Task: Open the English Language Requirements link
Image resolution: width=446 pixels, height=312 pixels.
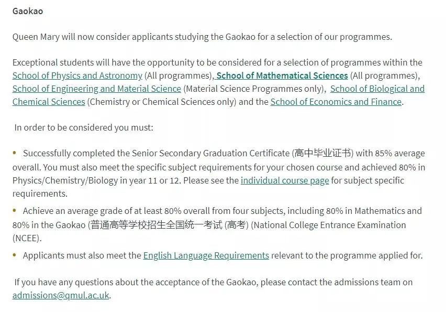Action: coord(206,255)
